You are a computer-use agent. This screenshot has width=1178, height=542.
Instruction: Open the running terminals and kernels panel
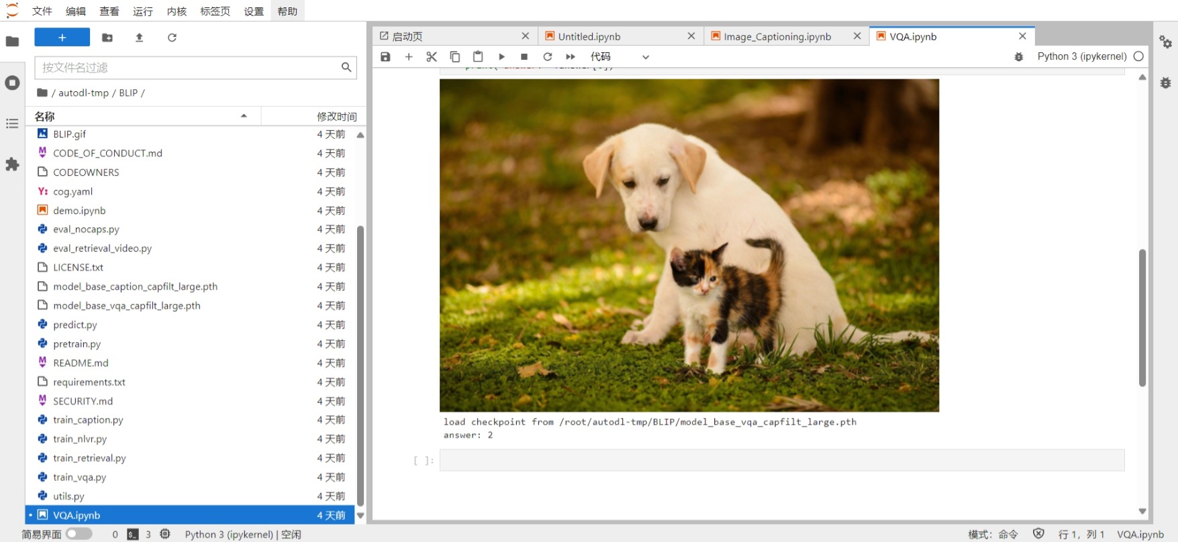12,83
